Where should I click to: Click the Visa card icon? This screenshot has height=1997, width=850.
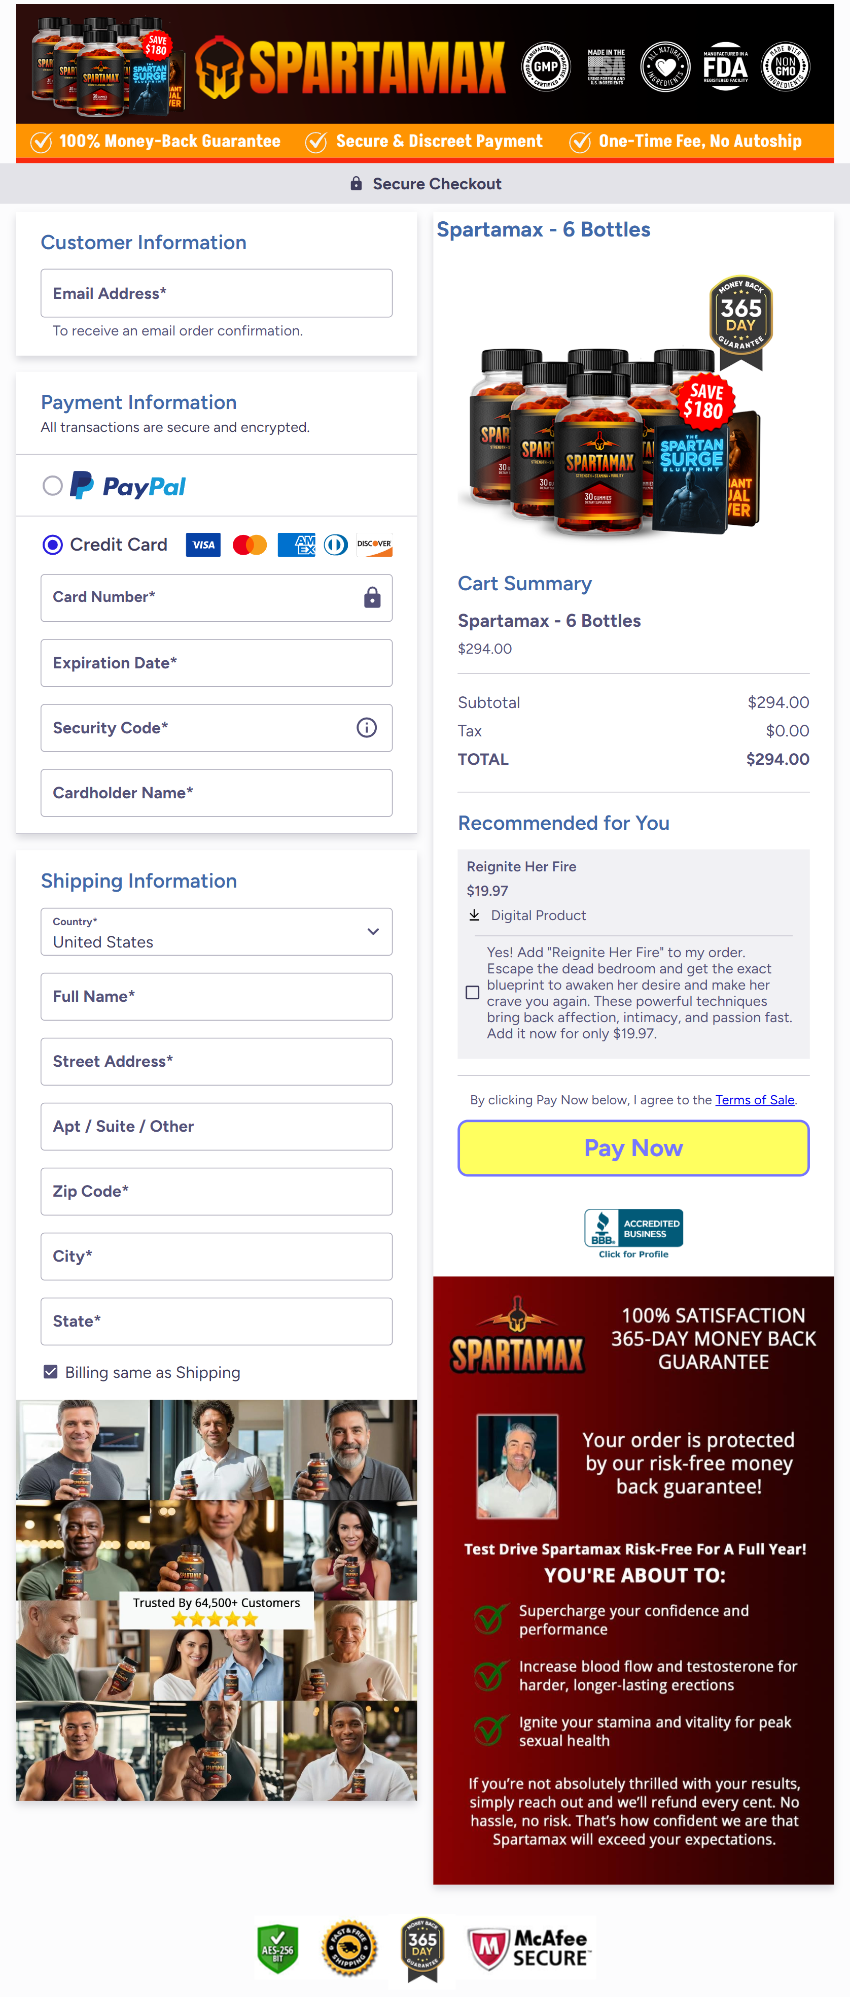pyautogui.click(x=203, y=545)
